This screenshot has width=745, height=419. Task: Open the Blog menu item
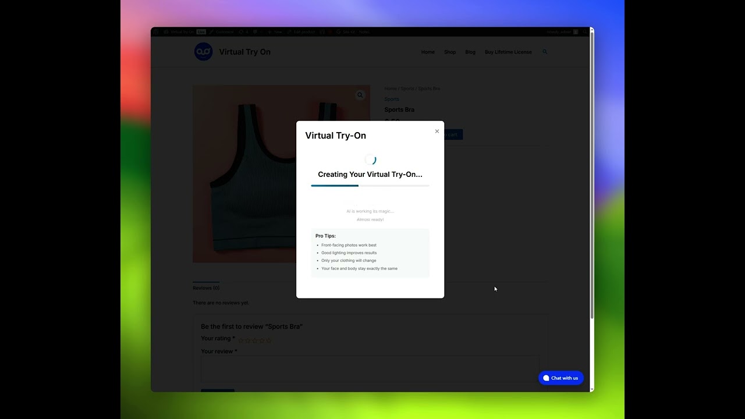(470, 52)
